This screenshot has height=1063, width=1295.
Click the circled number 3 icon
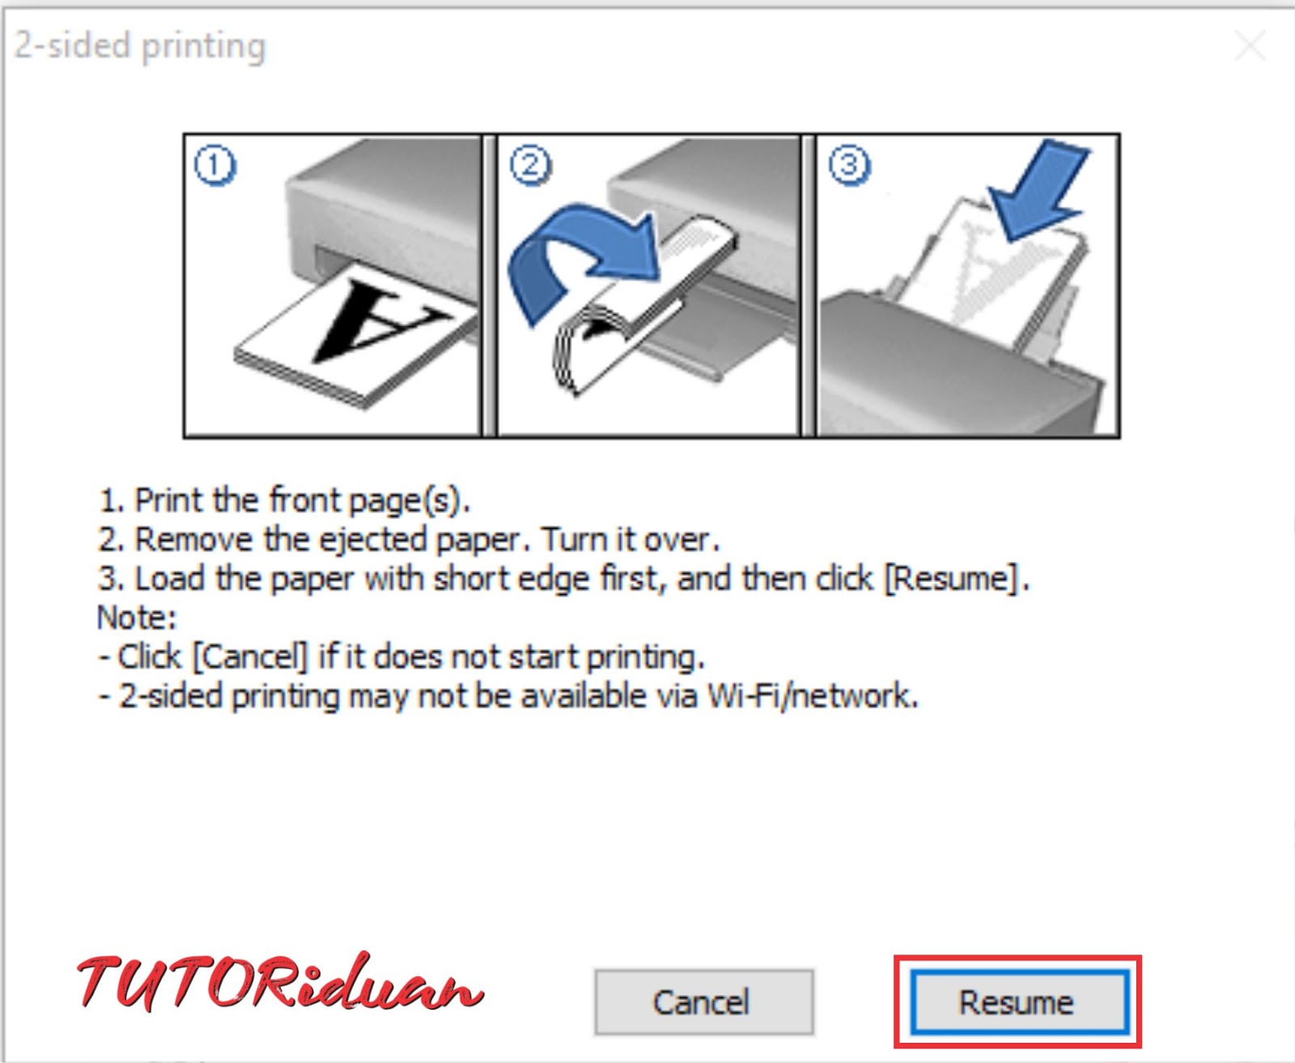(849, 166)
